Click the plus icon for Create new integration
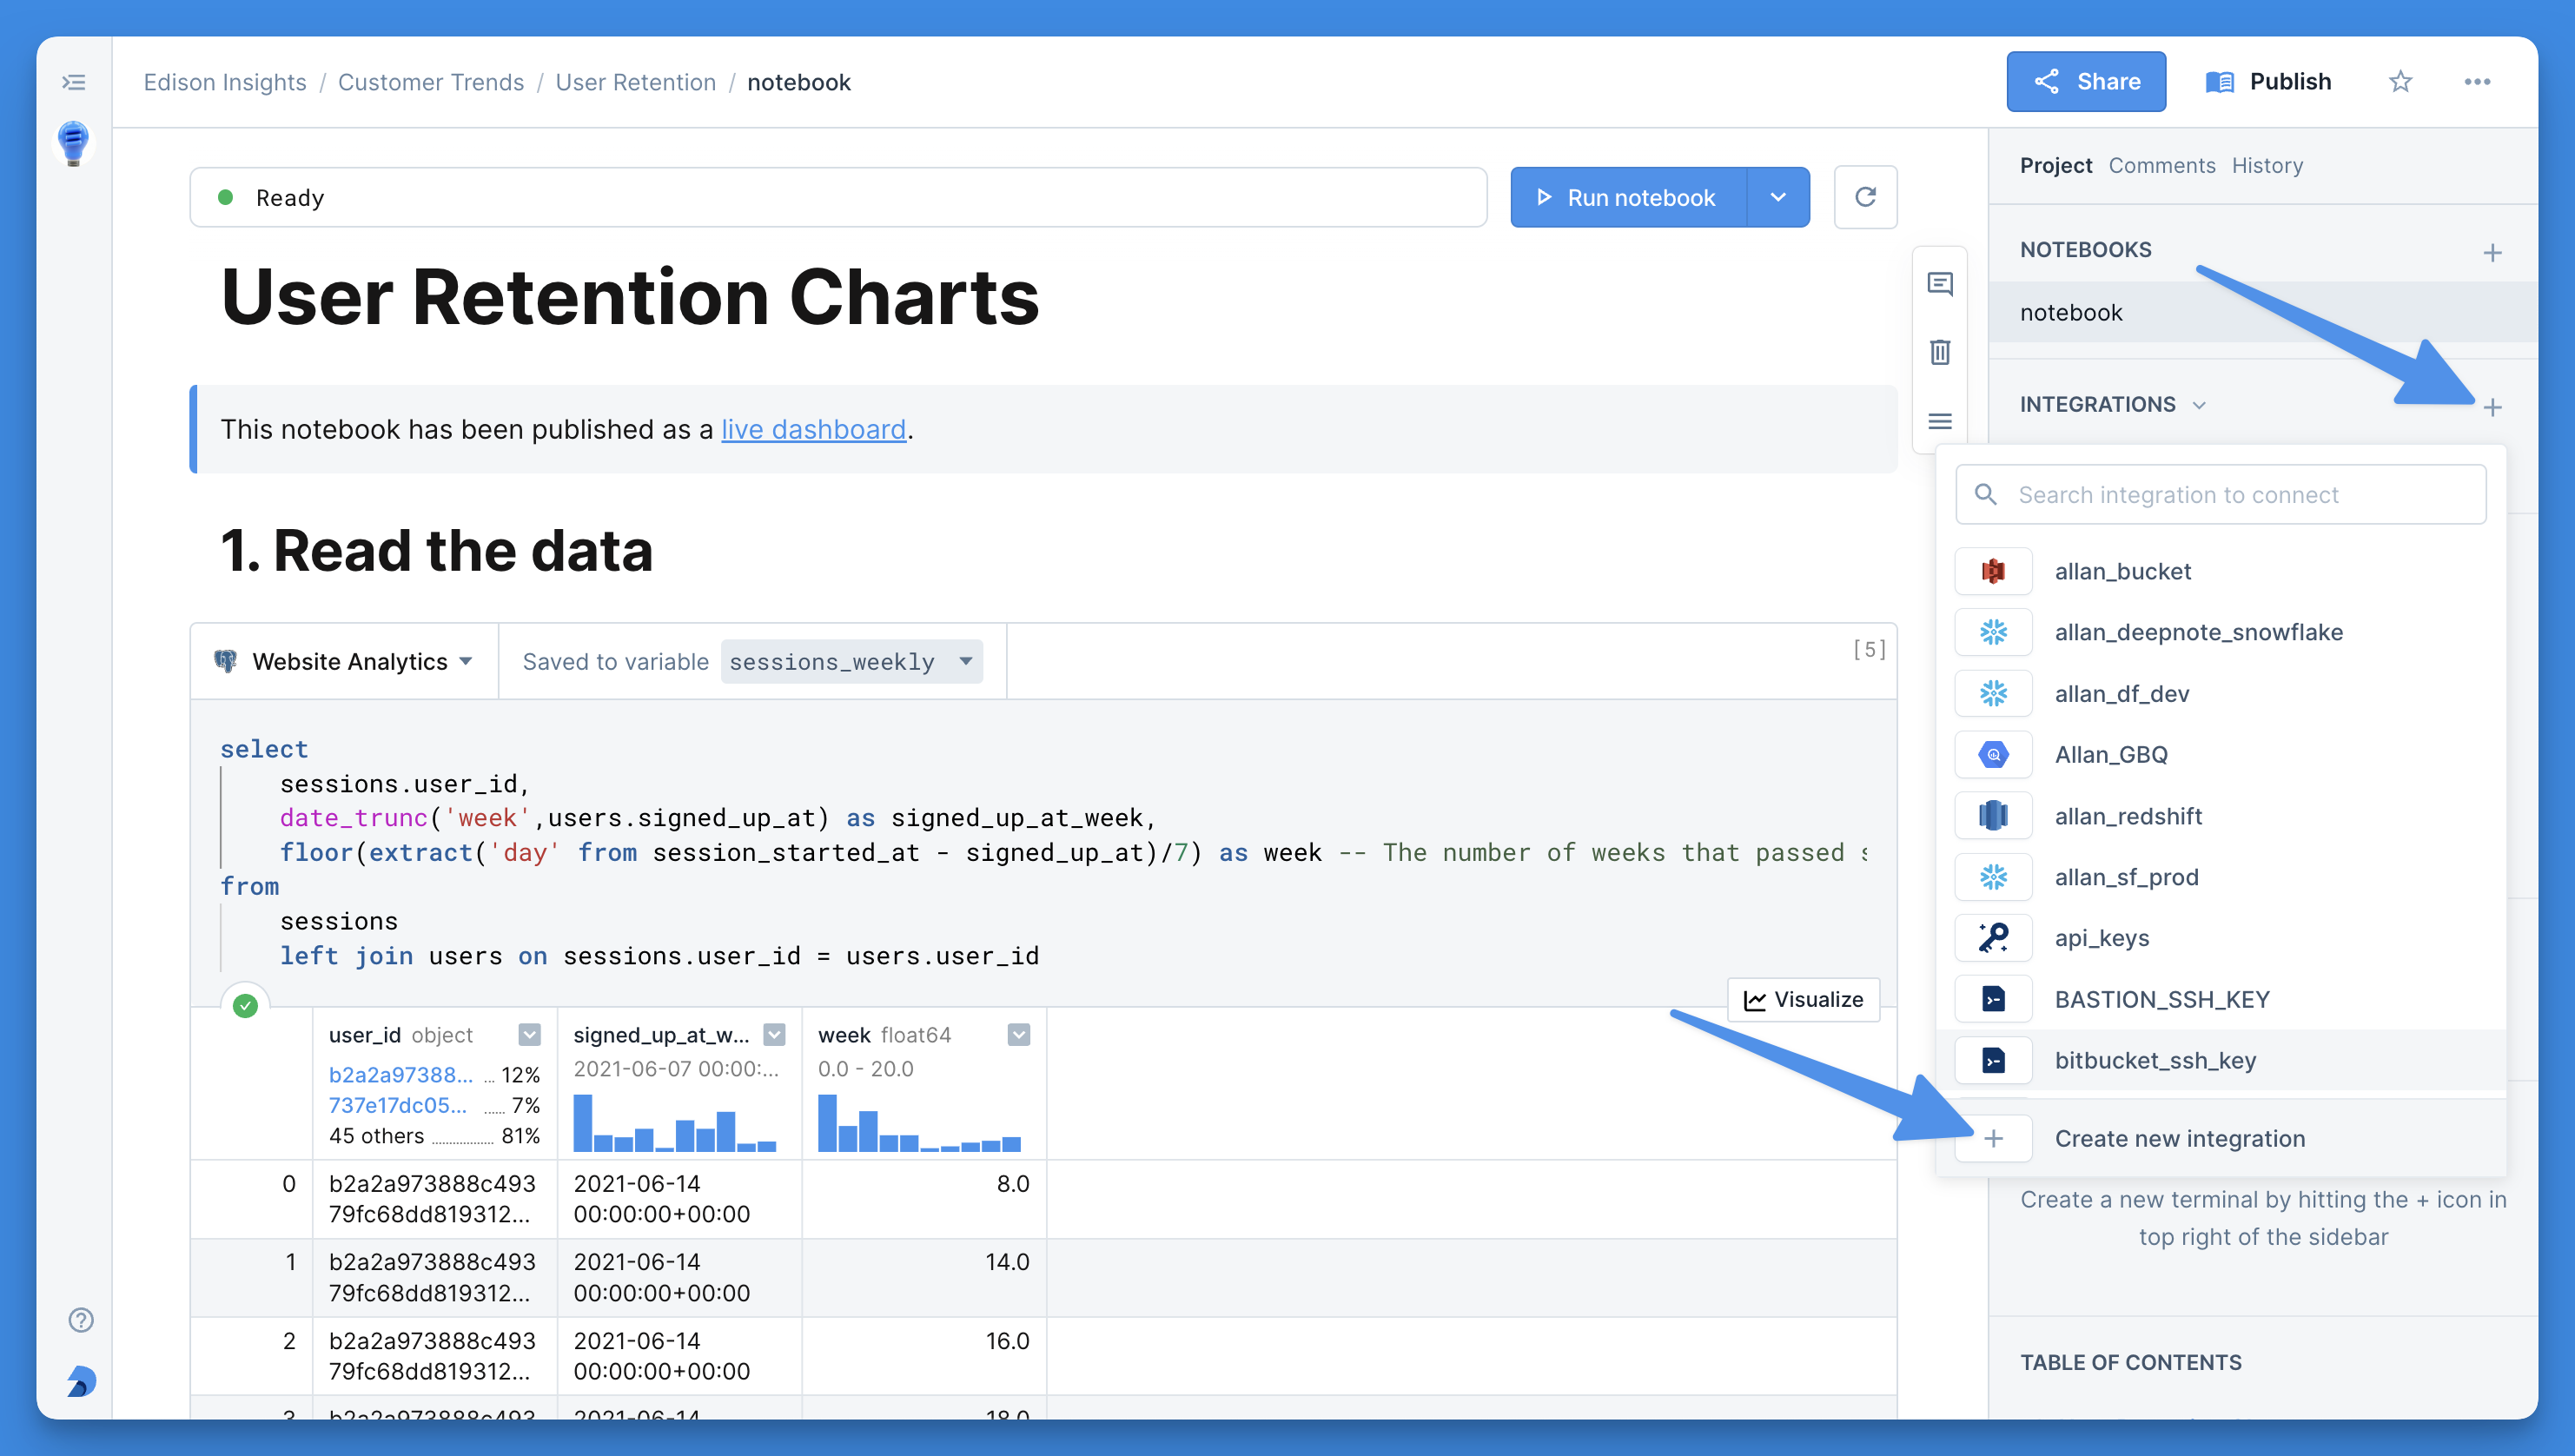Viewport: 2575px width, 1456px height. pyautogui.click(x=1993, y=1138)
